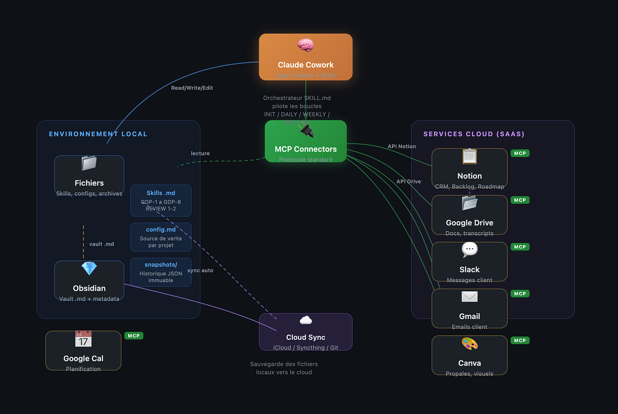Image resolution: width=618 pixels, height=414 pixels.
Task: Select the "vault .md" connector label
Action: [x=101, y=244]
